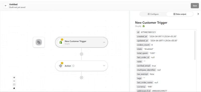The height and width of the screenshot is (92, 201).
Task: Click the New Customer Trigger panel heading
Action: 151,22
